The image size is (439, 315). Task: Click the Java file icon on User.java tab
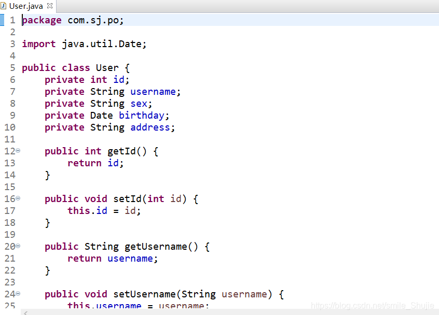(3, 6)
